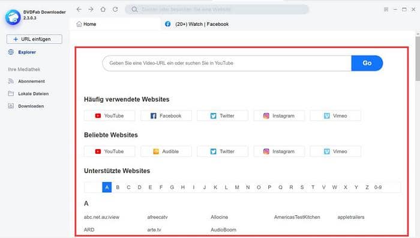Click the Lokale Dateien folder icon

(x=11, y=94)
